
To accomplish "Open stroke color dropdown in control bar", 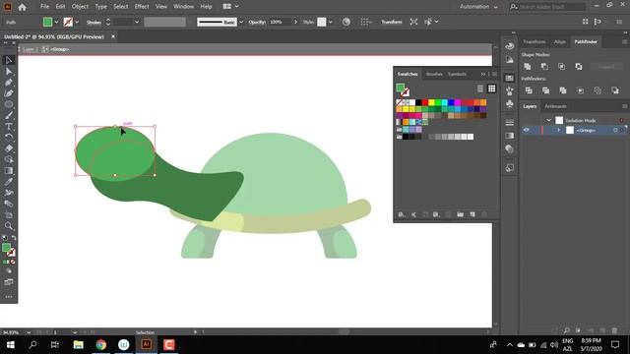I will 77,22.
